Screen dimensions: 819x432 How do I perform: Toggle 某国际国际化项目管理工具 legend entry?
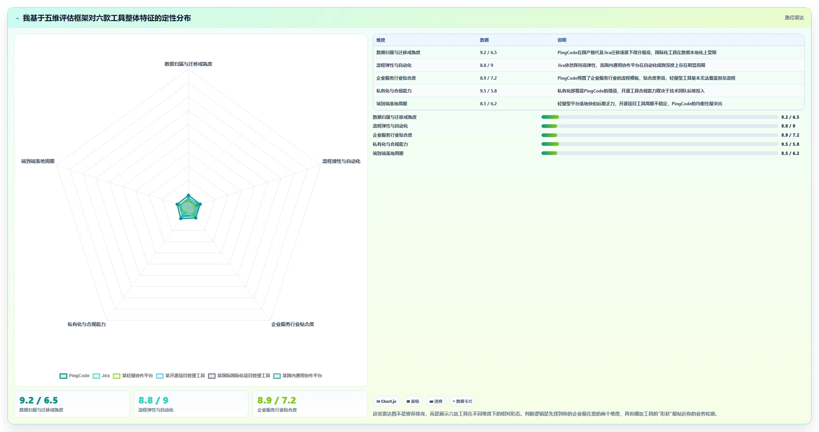[239, 376]
